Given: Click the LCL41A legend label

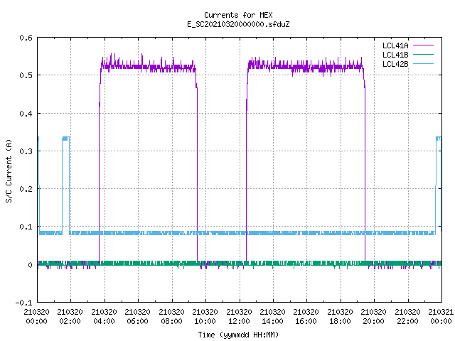Looking at the screenshot, I should (x=395, y=45).
